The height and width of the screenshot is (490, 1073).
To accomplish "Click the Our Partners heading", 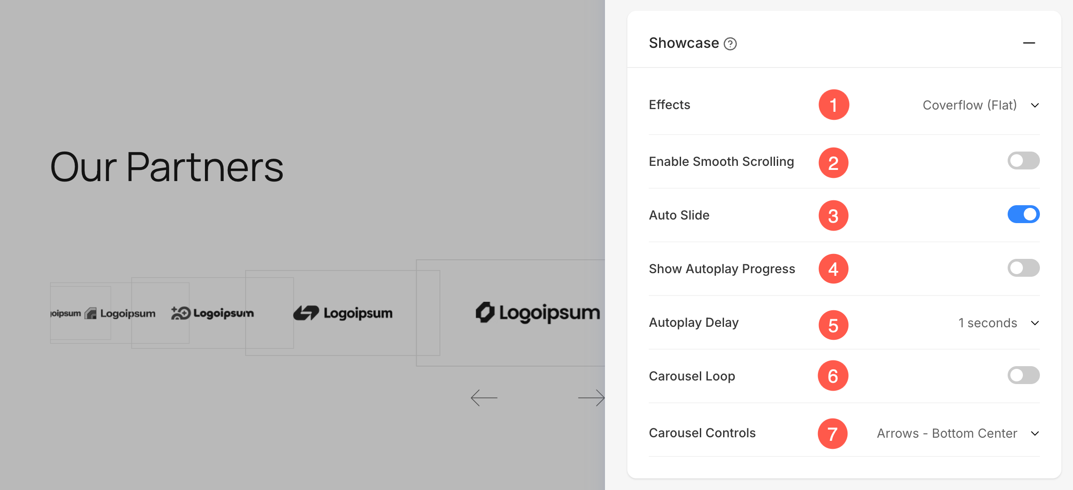I will (x=166, y=167).
